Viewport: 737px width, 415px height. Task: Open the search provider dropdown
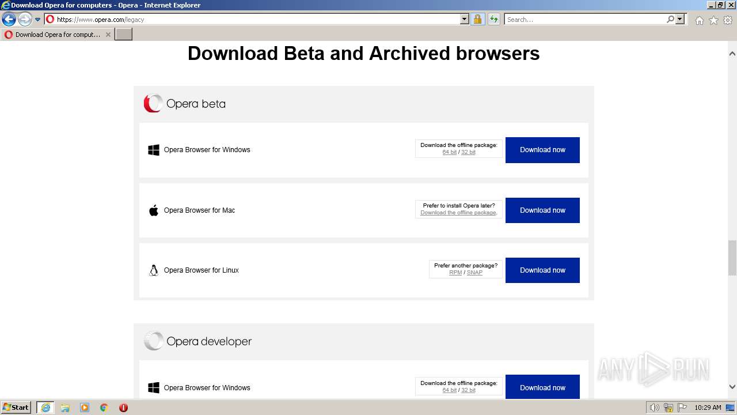680,19
